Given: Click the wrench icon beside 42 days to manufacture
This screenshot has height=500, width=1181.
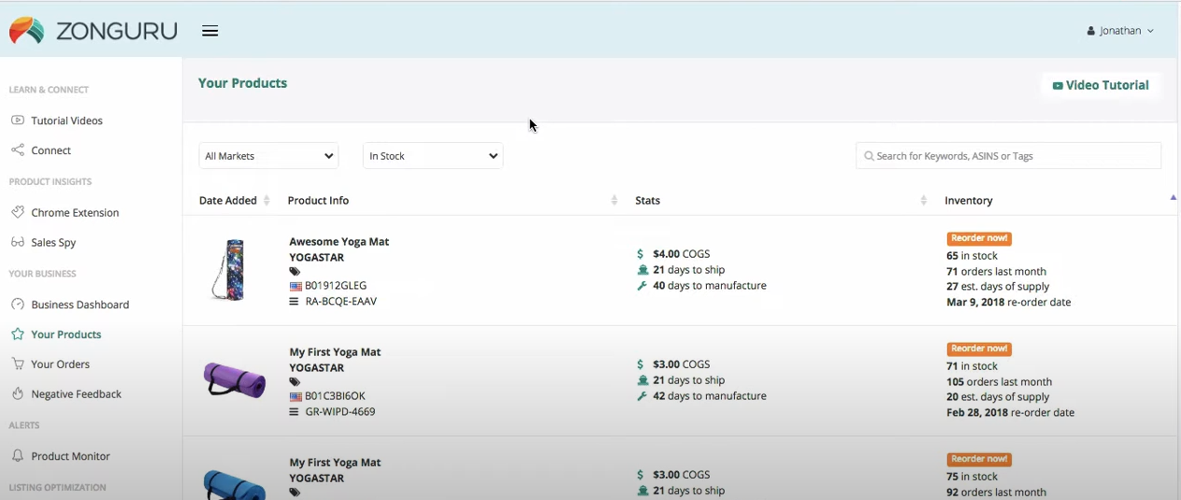Looking at the screenshot, I should 641,396.
